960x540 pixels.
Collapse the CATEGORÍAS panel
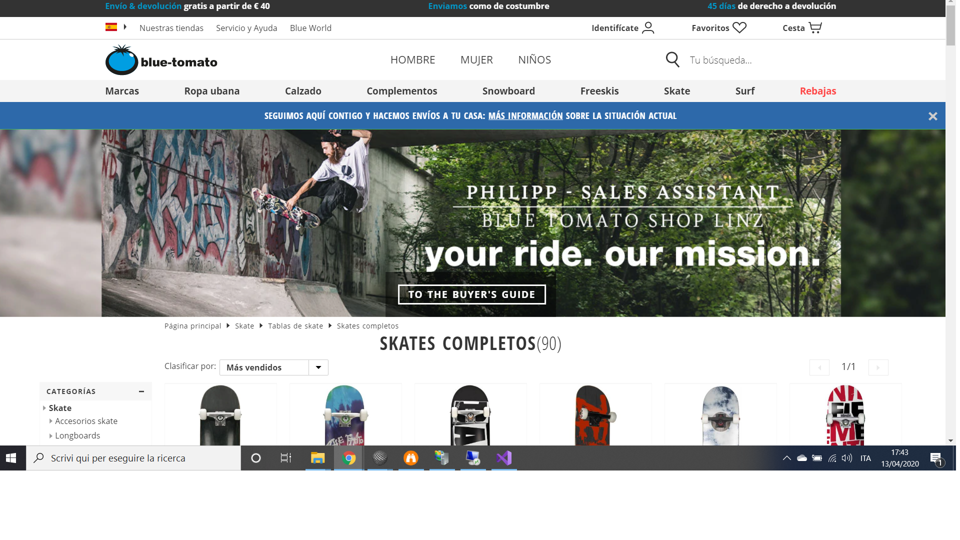(141, 391)
